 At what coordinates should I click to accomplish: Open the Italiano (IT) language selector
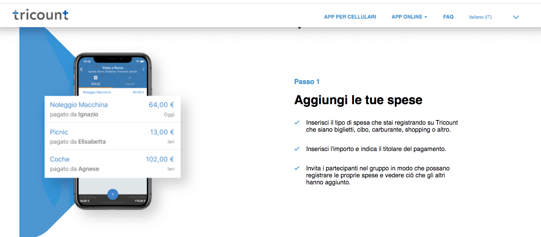(480, 17)
